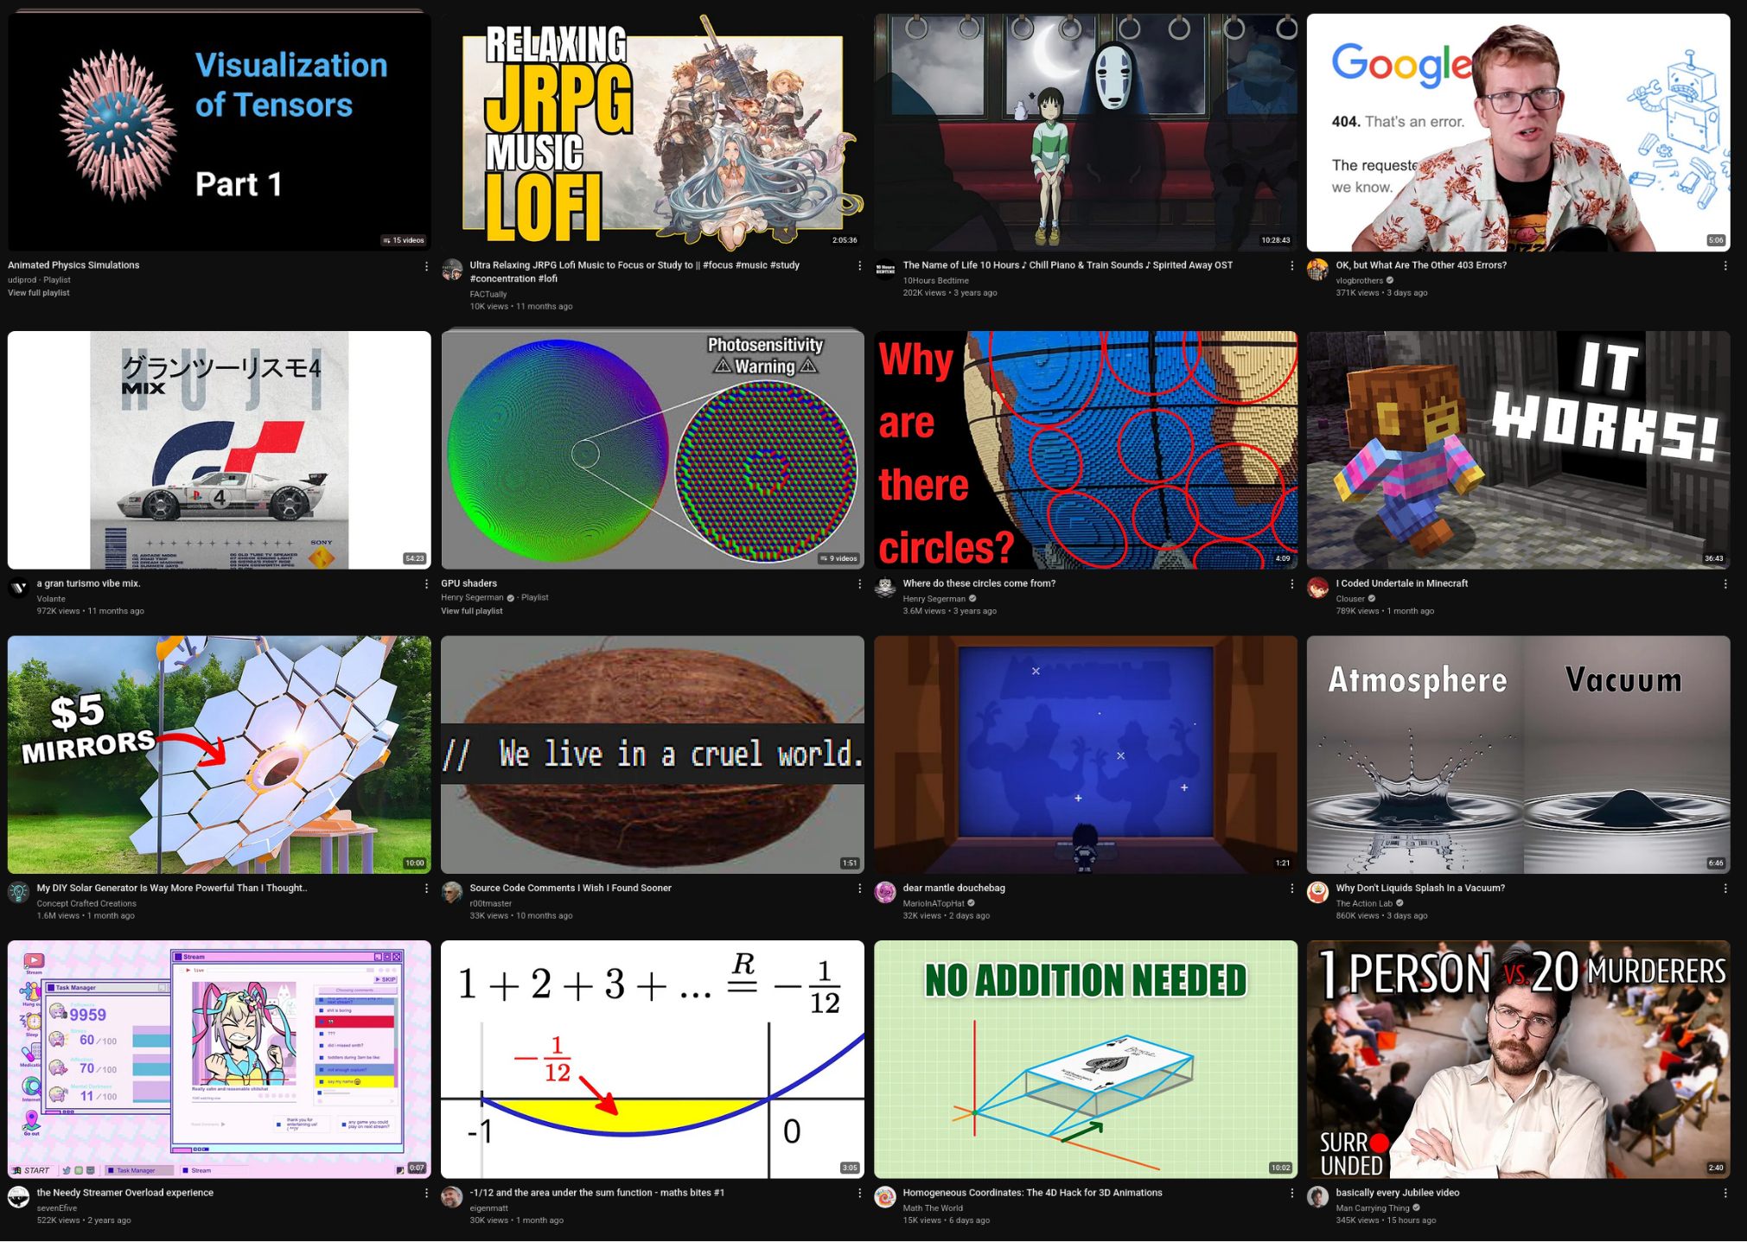Open Henry Segerman link under GPU shaders
Image resolution: width=1747 pixels, height=1242 pixels.
point(472,597)
